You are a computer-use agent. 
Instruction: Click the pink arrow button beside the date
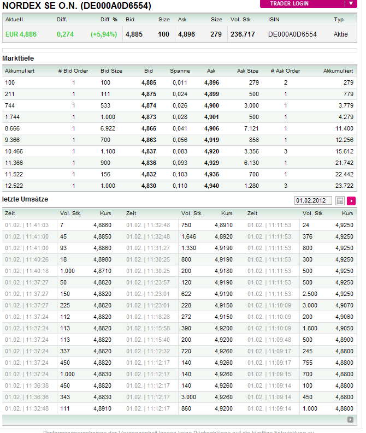click(x=351, y=201)
